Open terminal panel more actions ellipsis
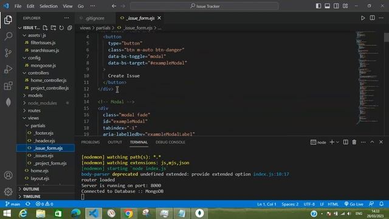389x219 pixels. [363, 142]
